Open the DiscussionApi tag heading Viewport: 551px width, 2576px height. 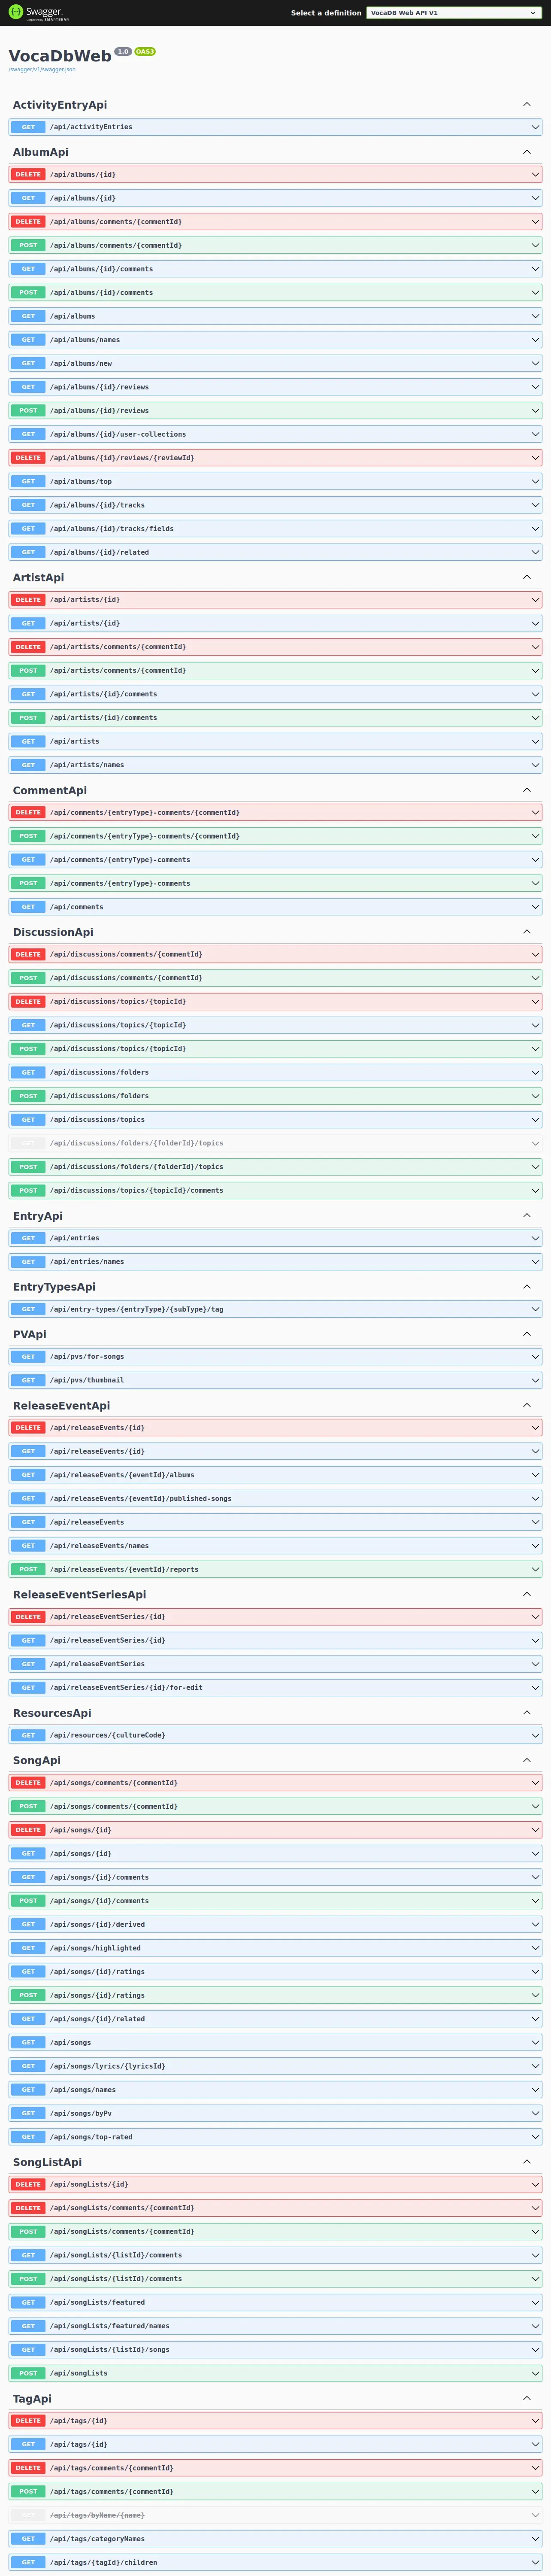53,932
